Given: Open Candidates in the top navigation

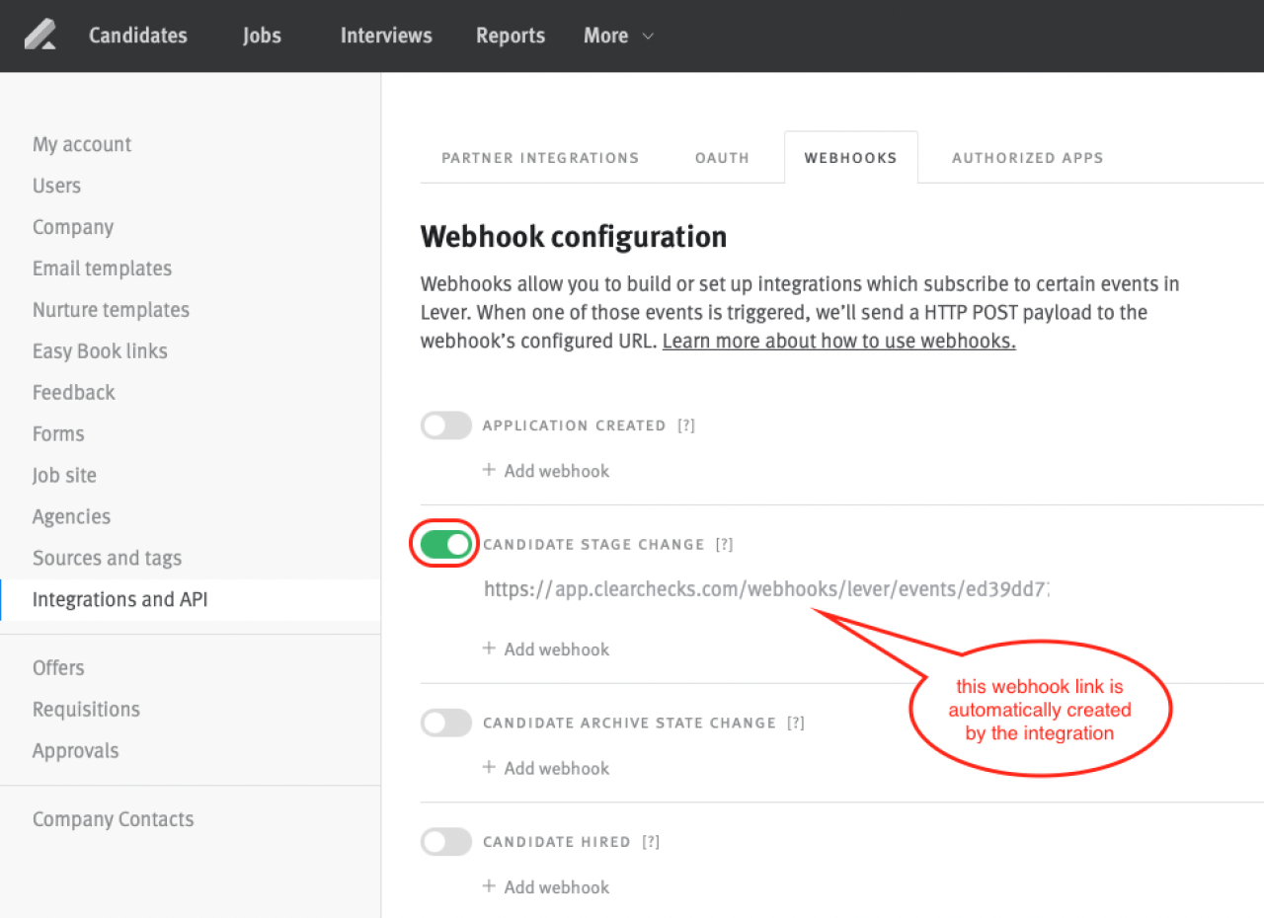Looking at the screenshot, I should tap(138, 36).
